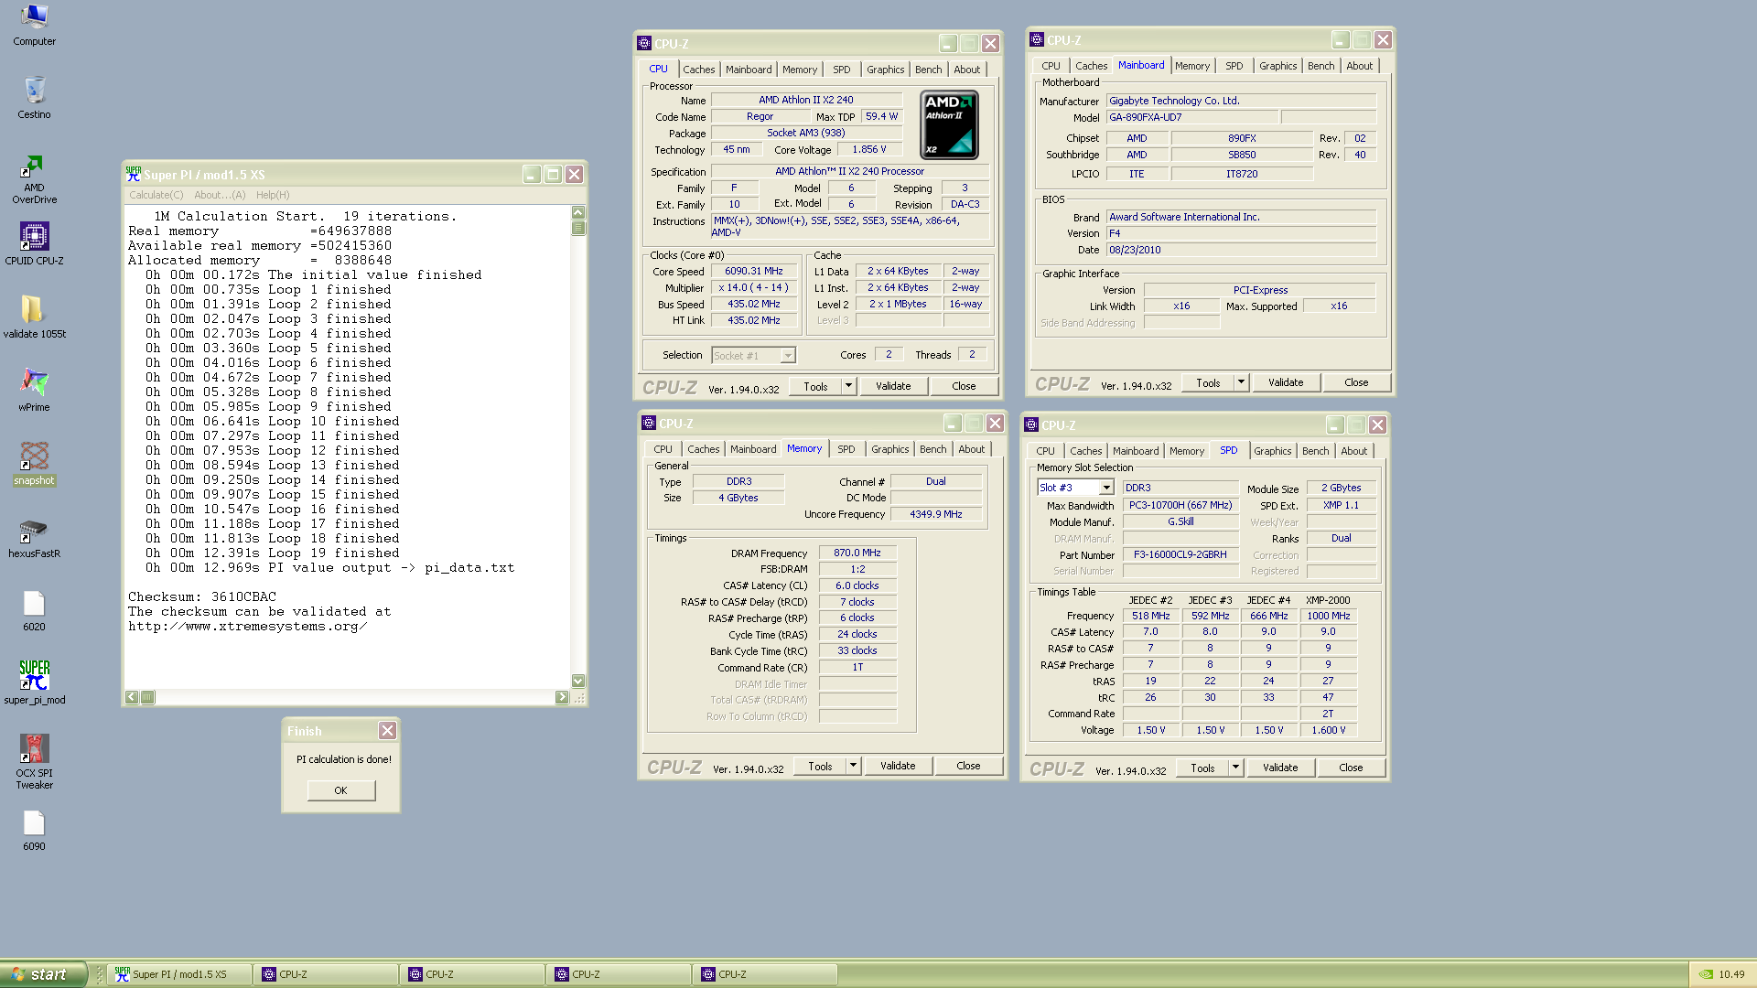
Task: Open the file named 6090 on desktop
Action: click(34, 829)
